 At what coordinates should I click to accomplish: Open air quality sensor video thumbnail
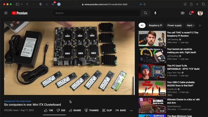pos(152,55)
